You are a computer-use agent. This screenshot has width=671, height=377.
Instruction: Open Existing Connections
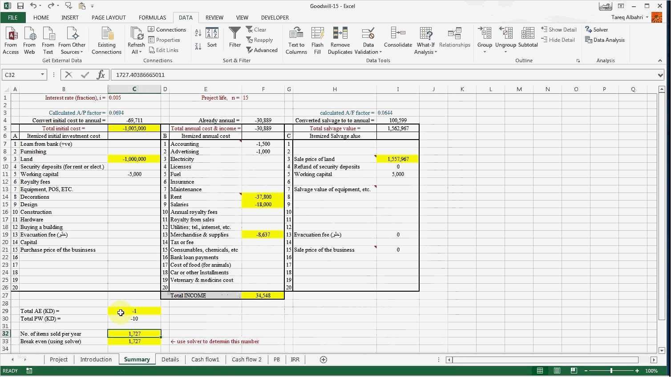point(106,40)
